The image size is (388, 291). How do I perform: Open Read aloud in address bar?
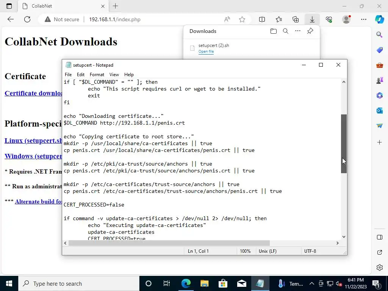click(x=227, y=19)
